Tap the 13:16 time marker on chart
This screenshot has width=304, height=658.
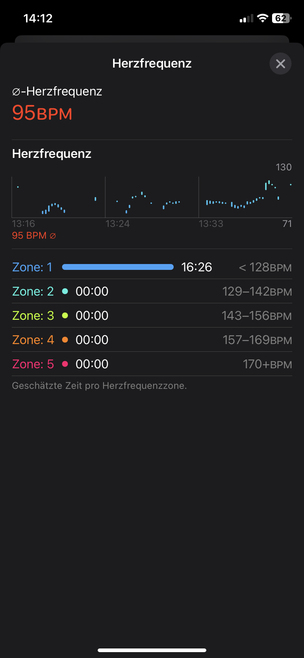[x=23, y=224]
